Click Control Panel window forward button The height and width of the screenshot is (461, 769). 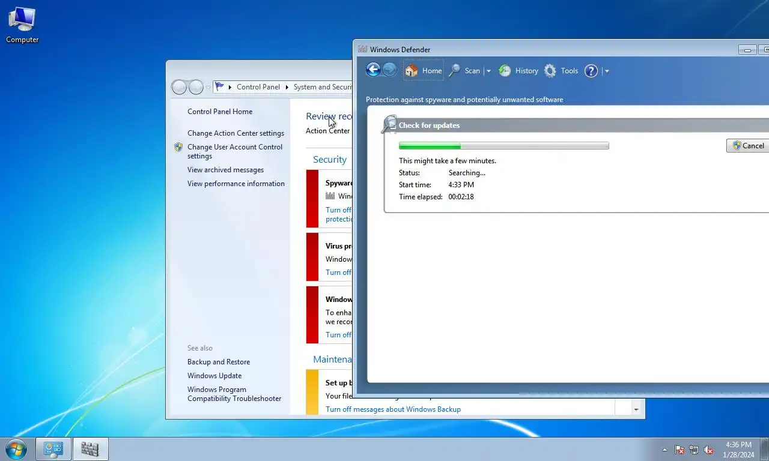(x=196, y=87)
